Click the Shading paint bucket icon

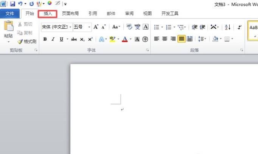[x=215, y=39]
